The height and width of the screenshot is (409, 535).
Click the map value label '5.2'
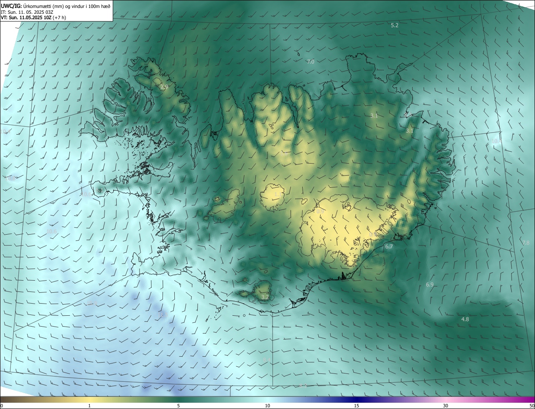[395, 26]
